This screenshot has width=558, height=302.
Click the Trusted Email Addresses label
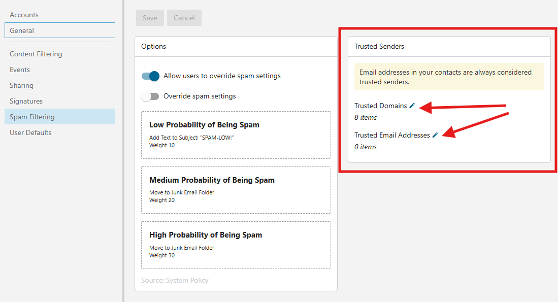click(392, 135)
